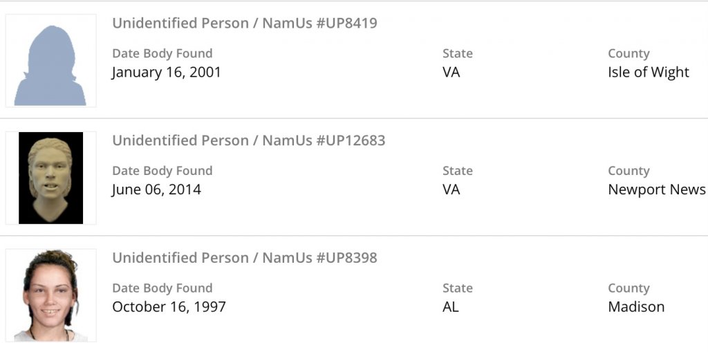Image resolution: width=708 pixels, height=352 pixels.
Task: Open Unidentified Person NamUs #UP8419 record
Action: 245,24
